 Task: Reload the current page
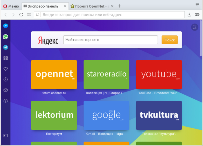tap(21, 14)
